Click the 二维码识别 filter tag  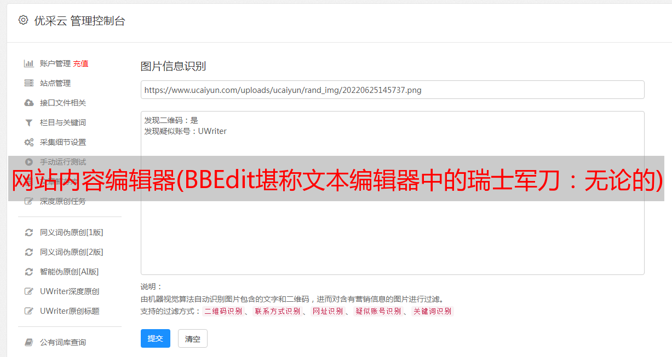click(x=223, y=311)
